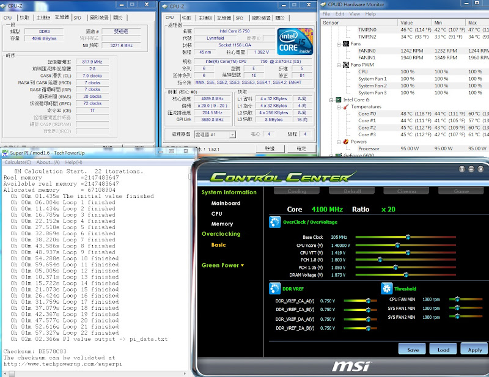Click the DDR VREF section icon
This screenshot has height=377, width=489.
(x=274, y=288)
